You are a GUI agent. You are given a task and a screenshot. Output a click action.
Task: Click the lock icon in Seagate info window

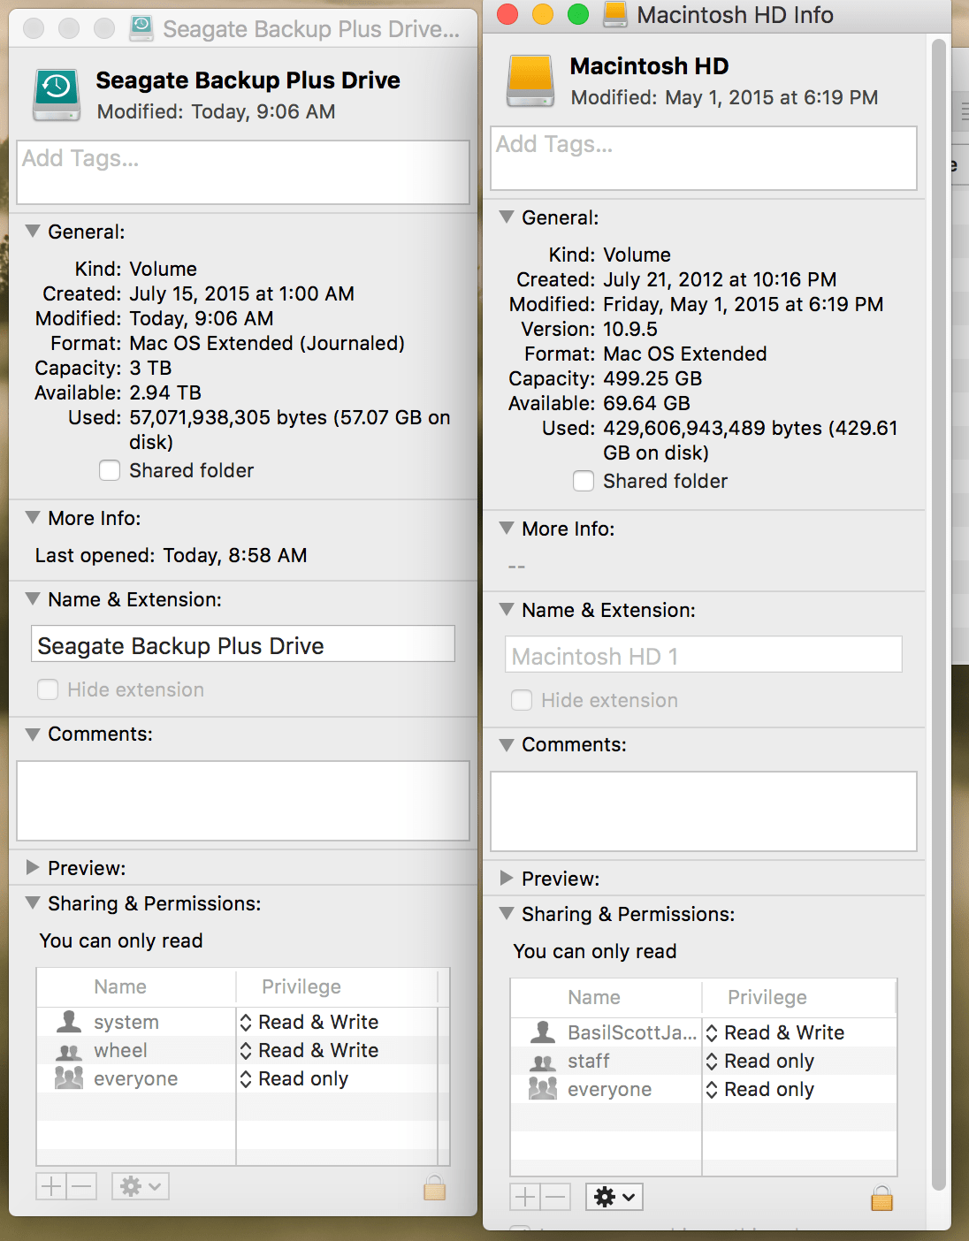pyautogui.click(x=435, y=1186)
